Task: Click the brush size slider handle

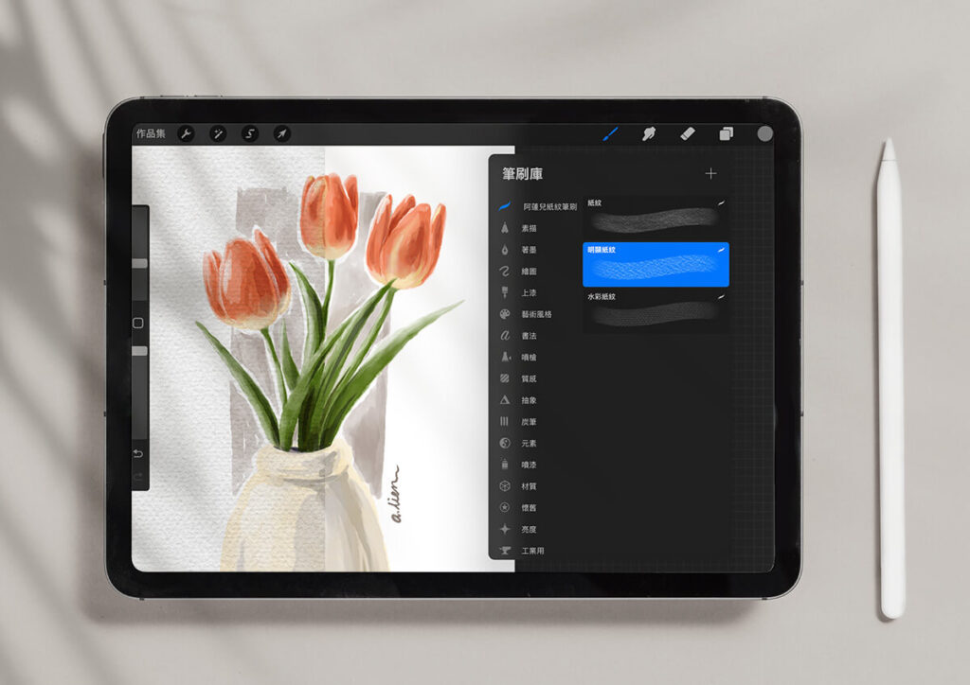Action: 140,263
